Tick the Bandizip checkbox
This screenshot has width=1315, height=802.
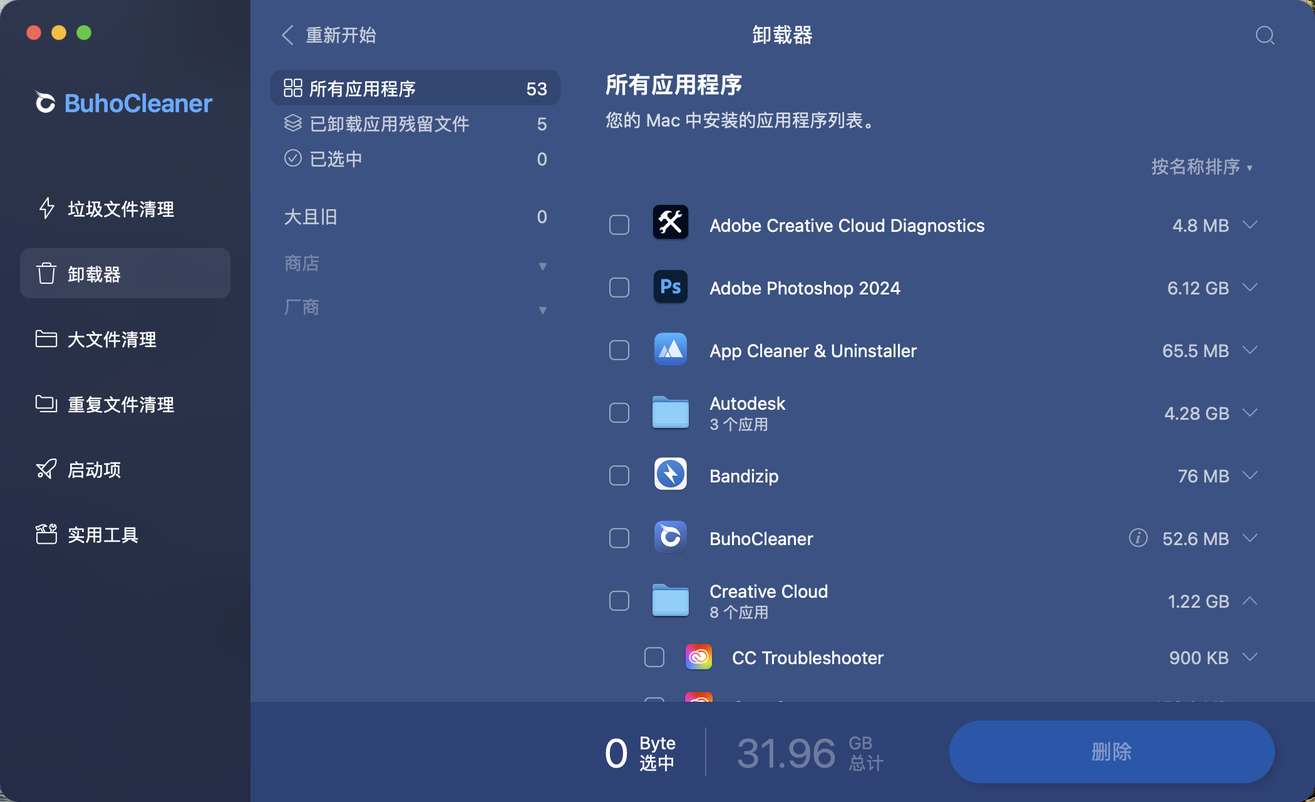click(619, 475)
